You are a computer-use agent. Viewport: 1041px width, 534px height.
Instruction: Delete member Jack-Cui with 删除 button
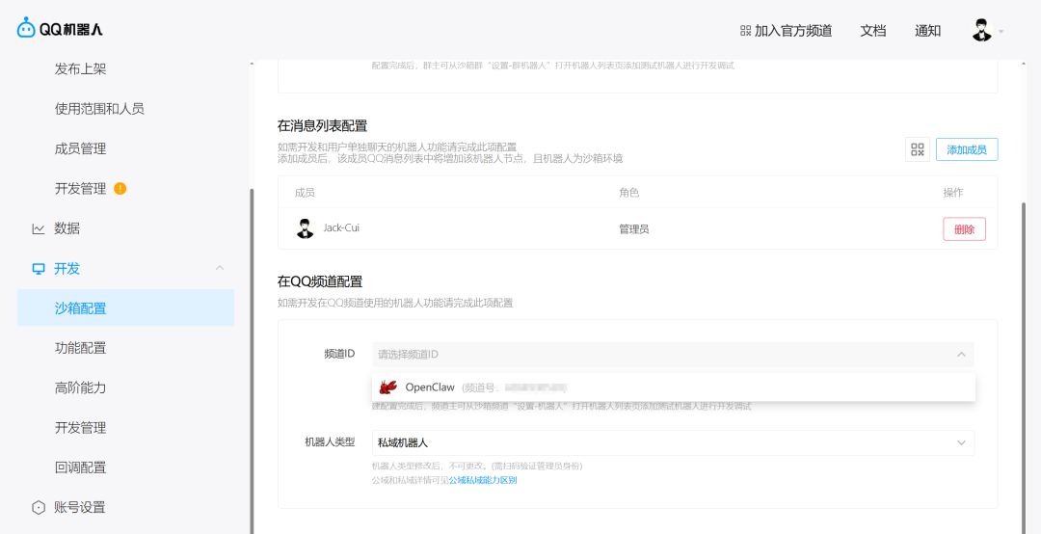(964, 229)
